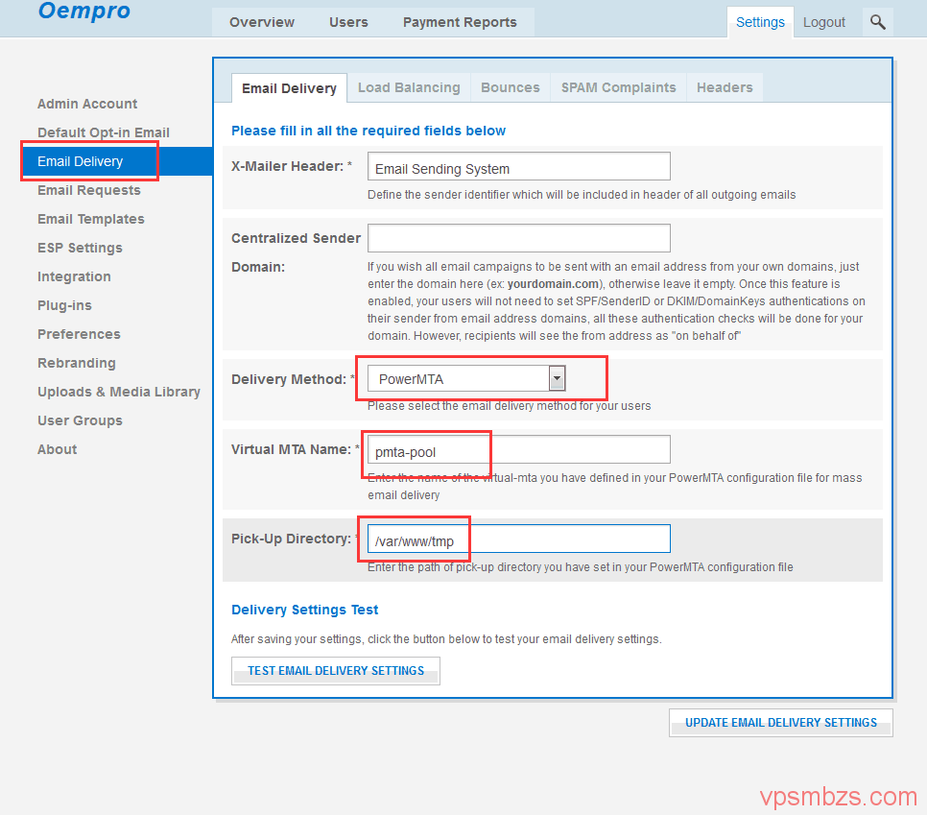Click the Oempro logo
The image size is (927, 815).
pos(83,11)
